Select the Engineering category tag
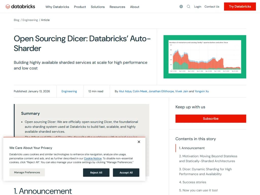The height and width of the screenshot is (195, 260). pos(69,91)
